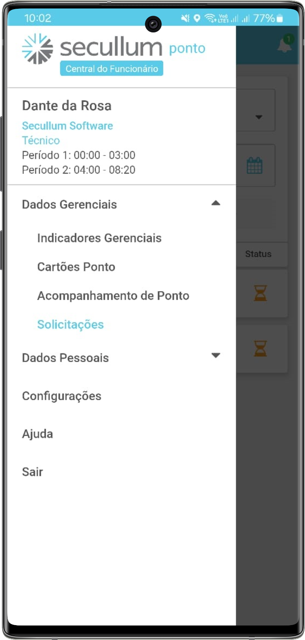Viewport: 305px width, 640px height.
Task: Tap the location icon in status bar
Action: (x=197, y=18)
